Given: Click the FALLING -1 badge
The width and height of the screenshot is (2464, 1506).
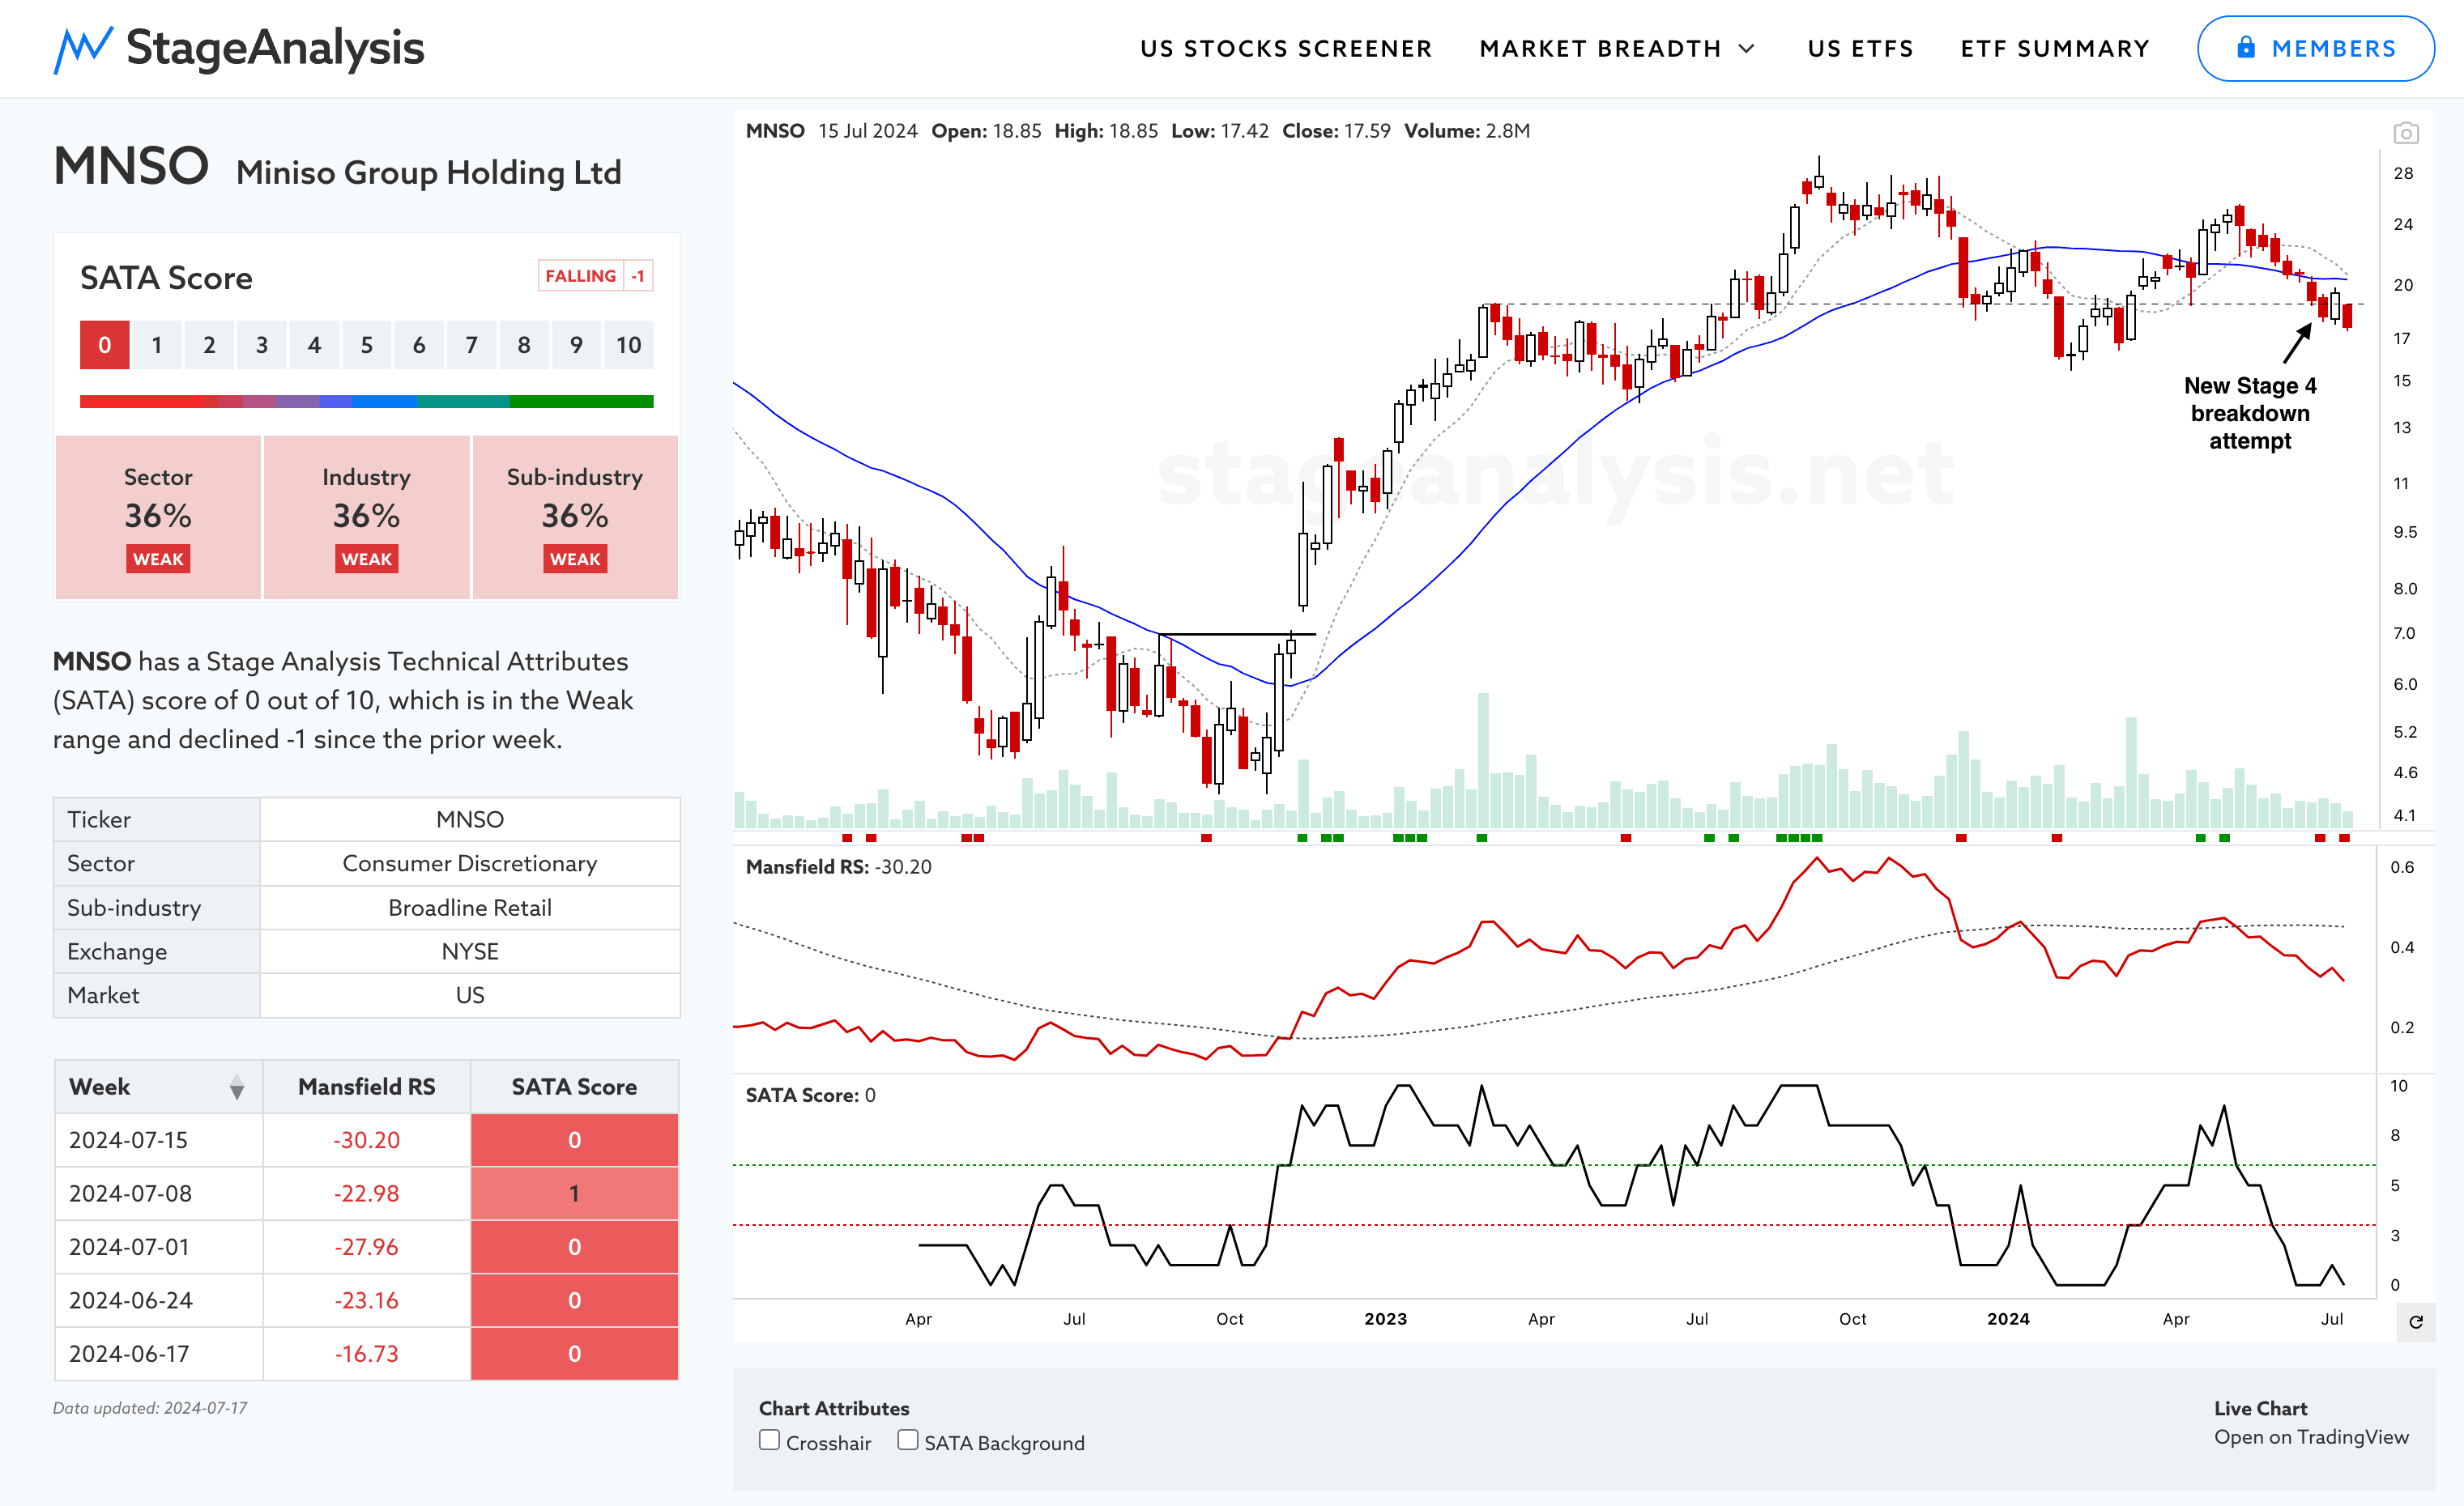Looking at the screenshot, I should coord(596,276).
